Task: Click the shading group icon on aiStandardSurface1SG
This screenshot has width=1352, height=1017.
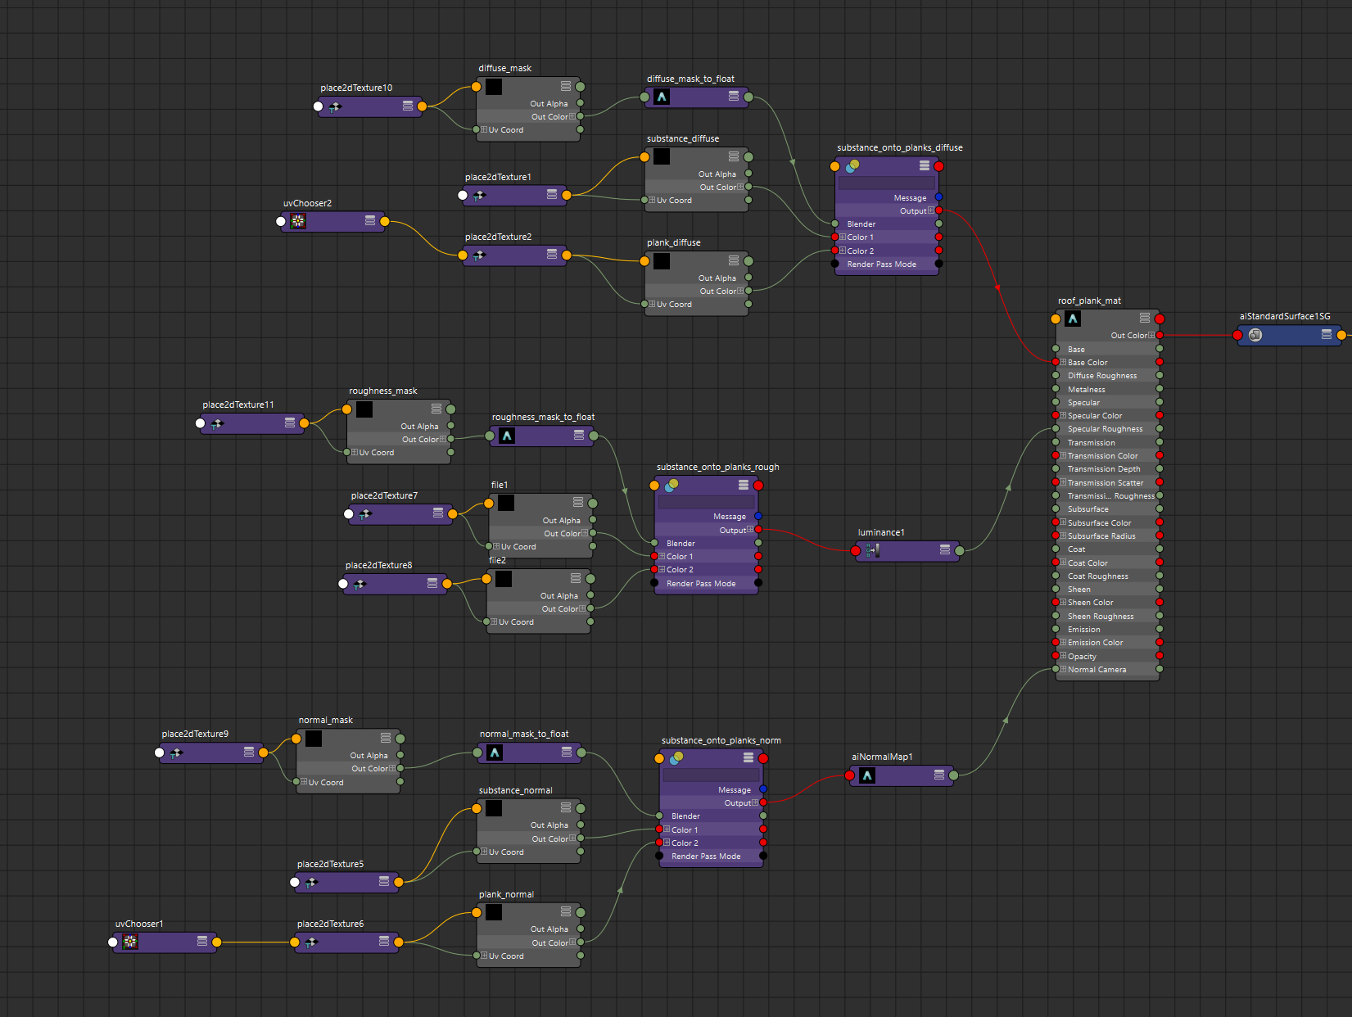Action: [1255, 336]
